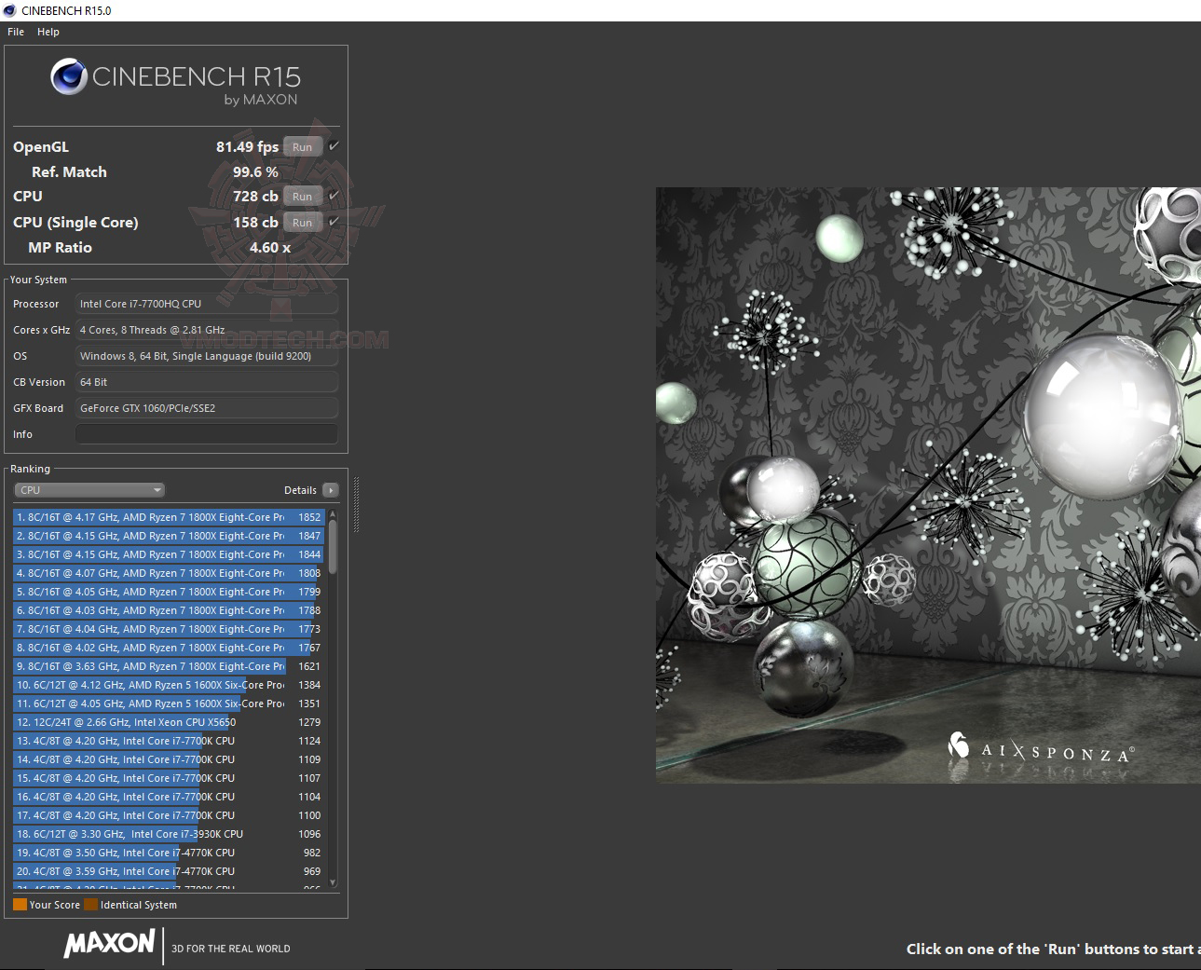The width and height of the screenshot is (1201, 970).
Task: Toggle the CPU Single Core test checkbox
Action: click(334, 222)
